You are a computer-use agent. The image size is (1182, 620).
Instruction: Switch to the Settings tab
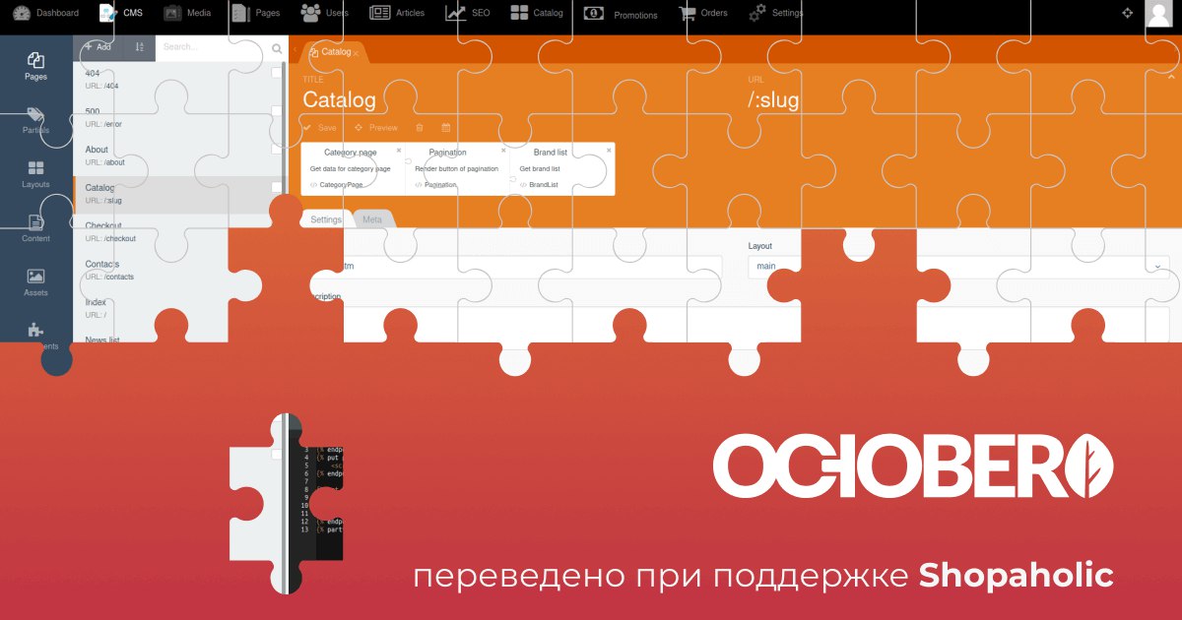[326, 219]
